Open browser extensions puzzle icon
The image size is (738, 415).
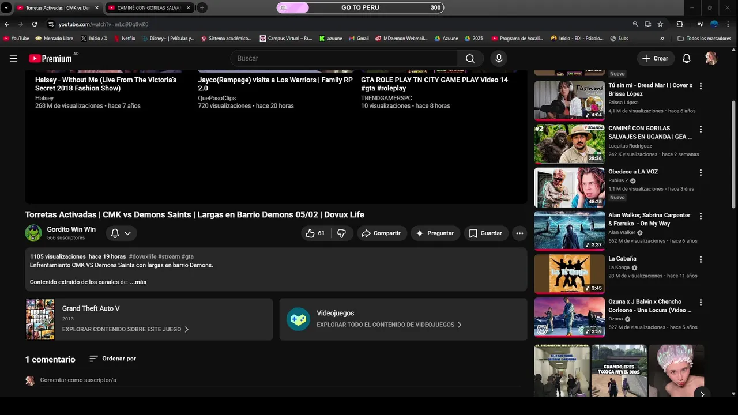coord(680,24)
